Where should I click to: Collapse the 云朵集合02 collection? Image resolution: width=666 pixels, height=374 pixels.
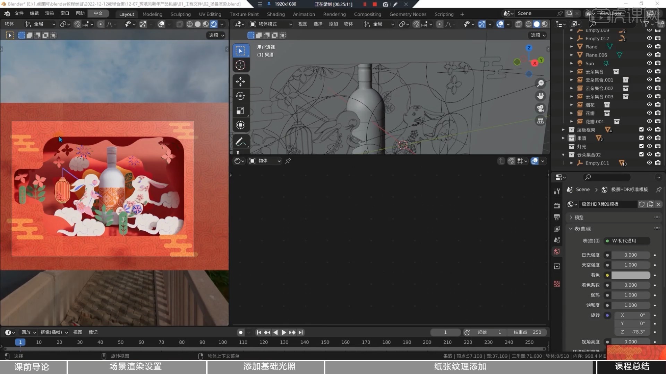tap(563, 155)
